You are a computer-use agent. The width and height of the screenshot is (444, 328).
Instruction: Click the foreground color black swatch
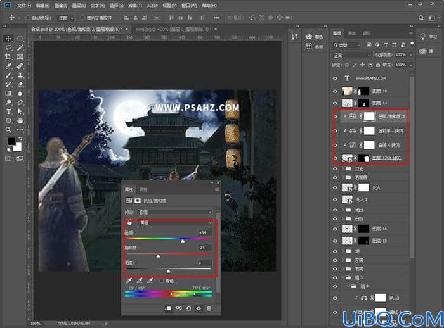[11, 141]
